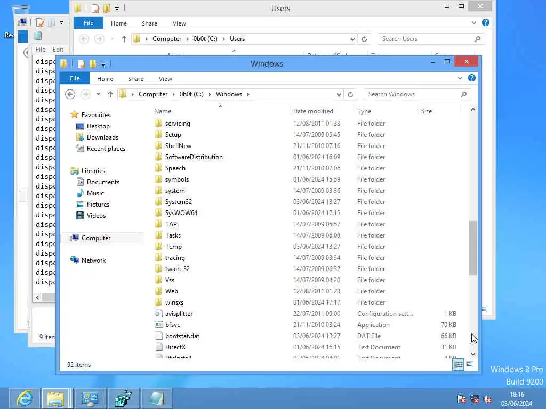The width and height of the screenshot is (546, 409).
Task: Click the vertical scrollbar thumb in Windows window
Action: [473, 248]
